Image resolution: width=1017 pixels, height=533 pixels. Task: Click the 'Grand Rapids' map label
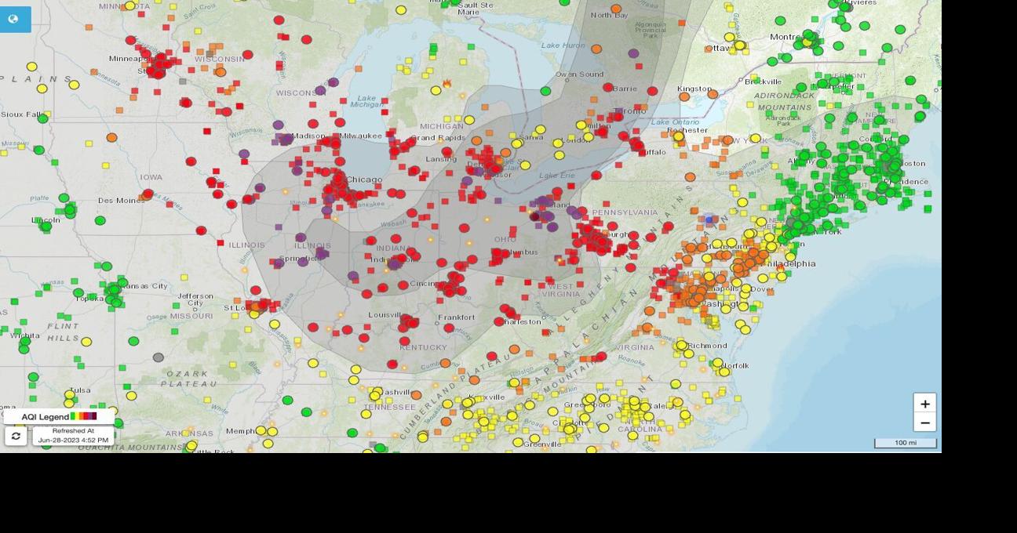coord(438,138)
